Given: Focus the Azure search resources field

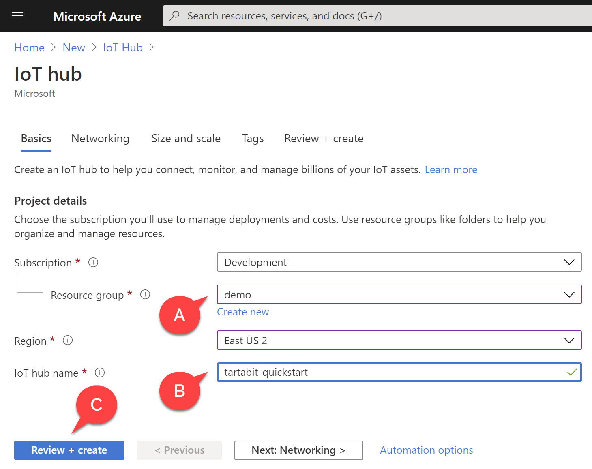Looking at the screenshot, I should pyautogui.click(x=378, y=16).
